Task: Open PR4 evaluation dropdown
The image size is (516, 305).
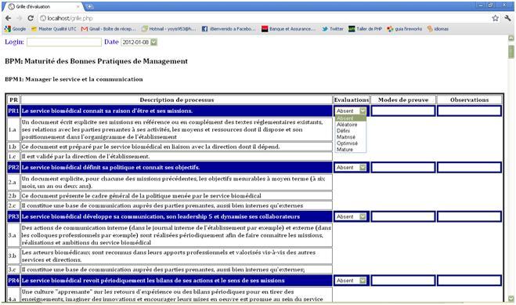Action: click(351, 280)
